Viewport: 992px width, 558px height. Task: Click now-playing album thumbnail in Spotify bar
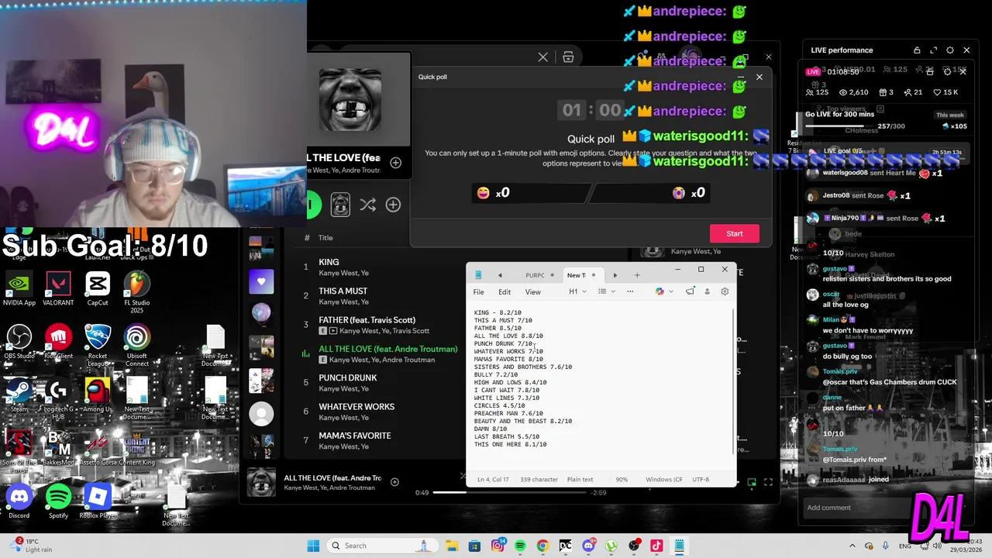tap(261, 482)
